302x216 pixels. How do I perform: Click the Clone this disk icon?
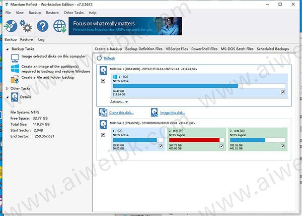(103, 113)
